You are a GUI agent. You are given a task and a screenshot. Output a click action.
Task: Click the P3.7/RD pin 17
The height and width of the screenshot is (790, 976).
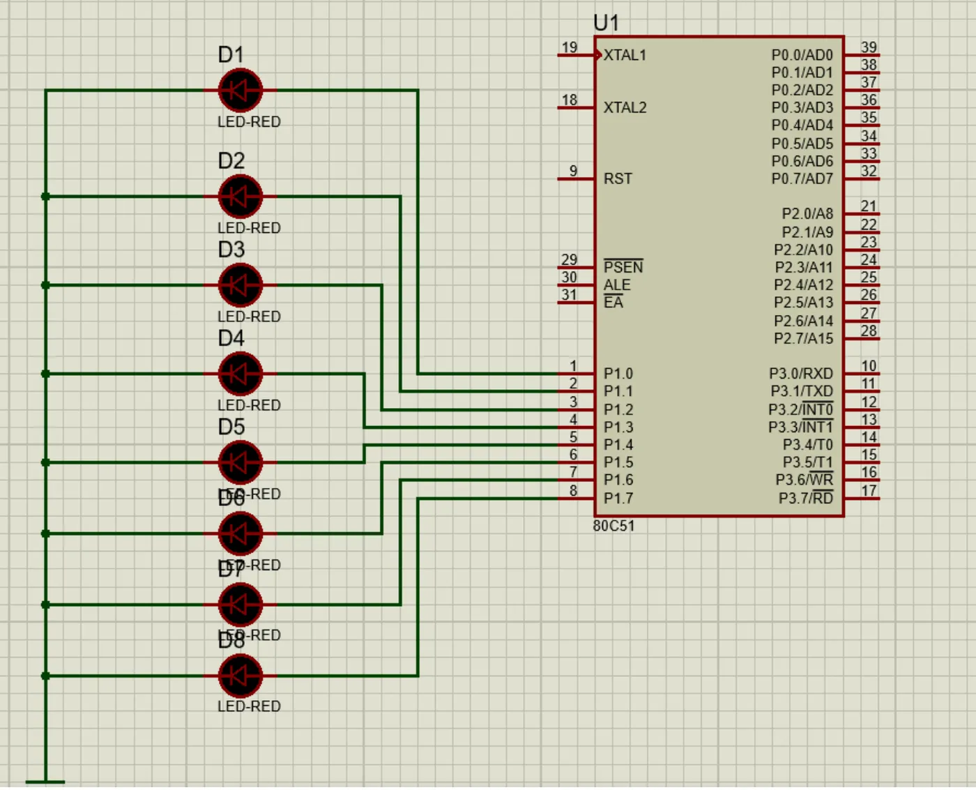pyautogui.click(x=862, y=498)
